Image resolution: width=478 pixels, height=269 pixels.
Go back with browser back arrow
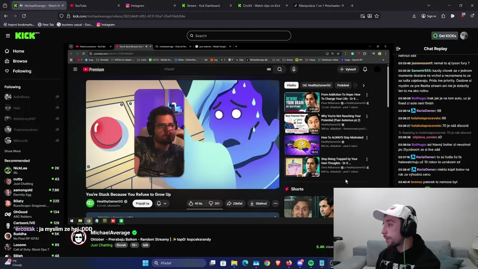(x=6, y=16)
